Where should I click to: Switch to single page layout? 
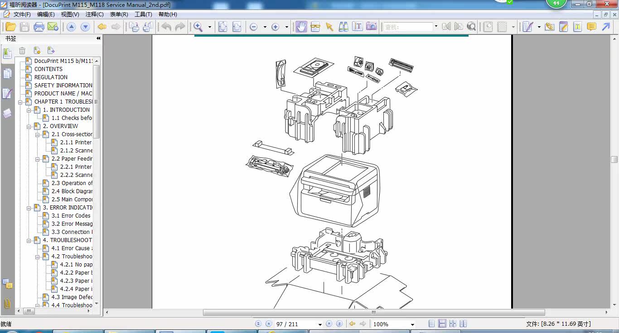[431, 324]
